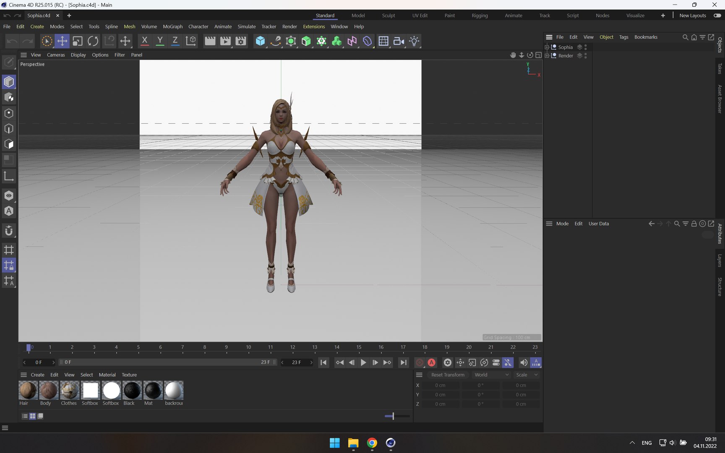This screenshot has height=453, width=725.
Task: Toggle X axis lock
Action: [x=144, y=41]
